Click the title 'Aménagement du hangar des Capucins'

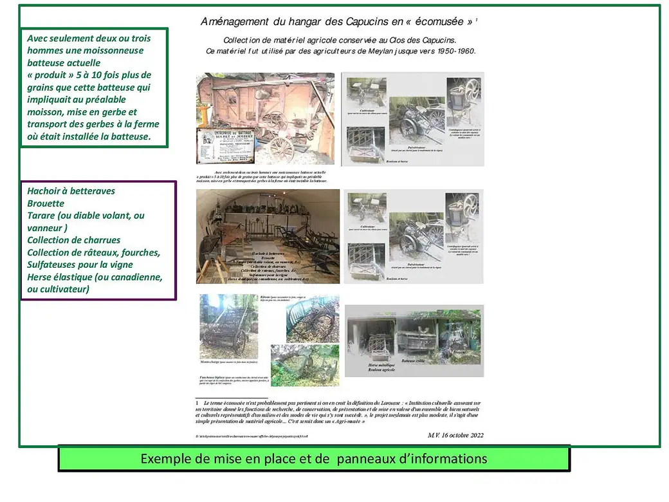coord(339,21)
